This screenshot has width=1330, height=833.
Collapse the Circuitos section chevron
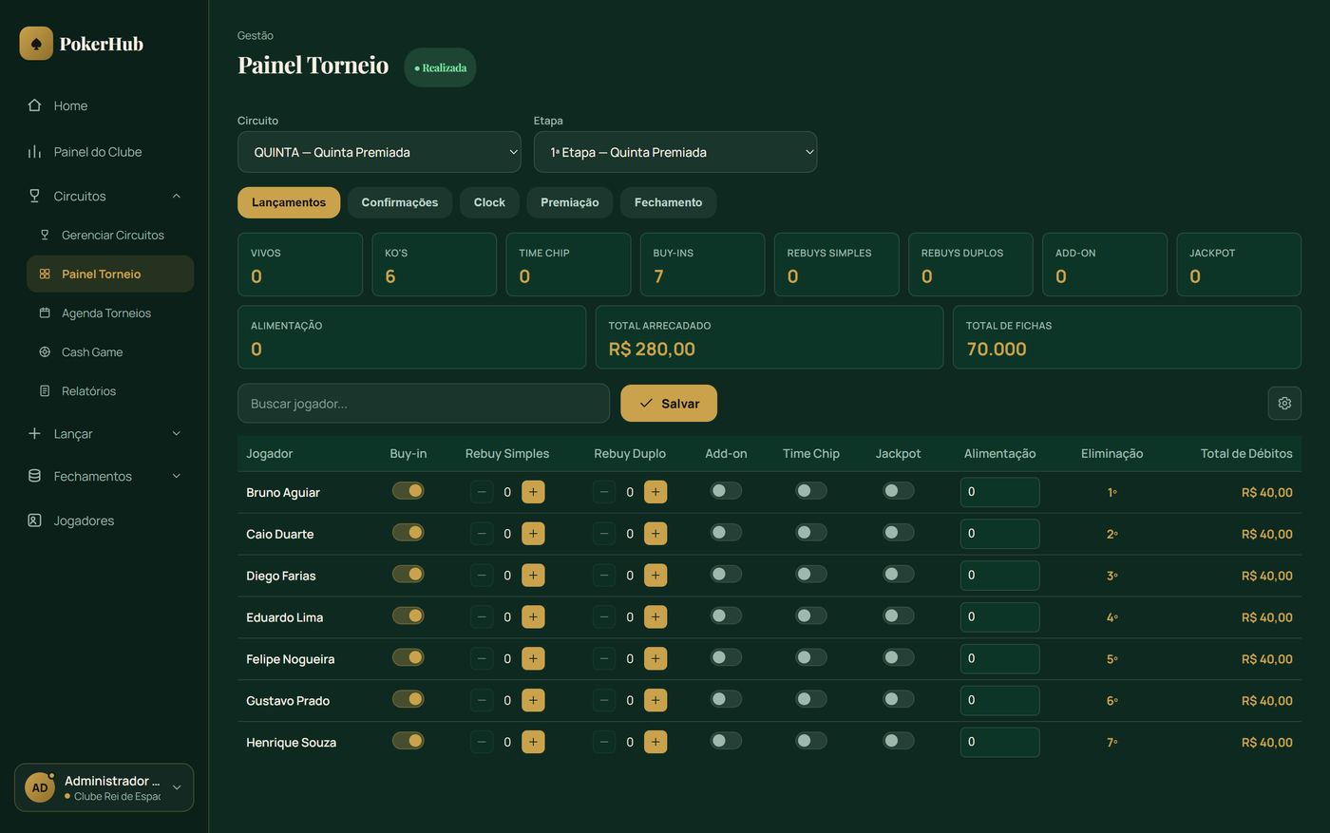177,196
